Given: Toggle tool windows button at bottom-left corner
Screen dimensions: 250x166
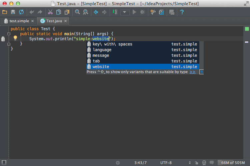Looking at the screenshot, I should 3,163.
